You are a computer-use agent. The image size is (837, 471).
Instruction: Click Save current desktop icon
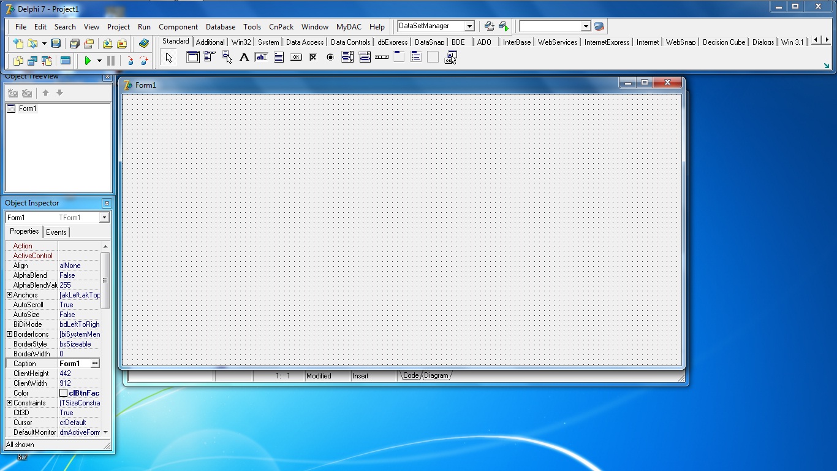point(489,26)
